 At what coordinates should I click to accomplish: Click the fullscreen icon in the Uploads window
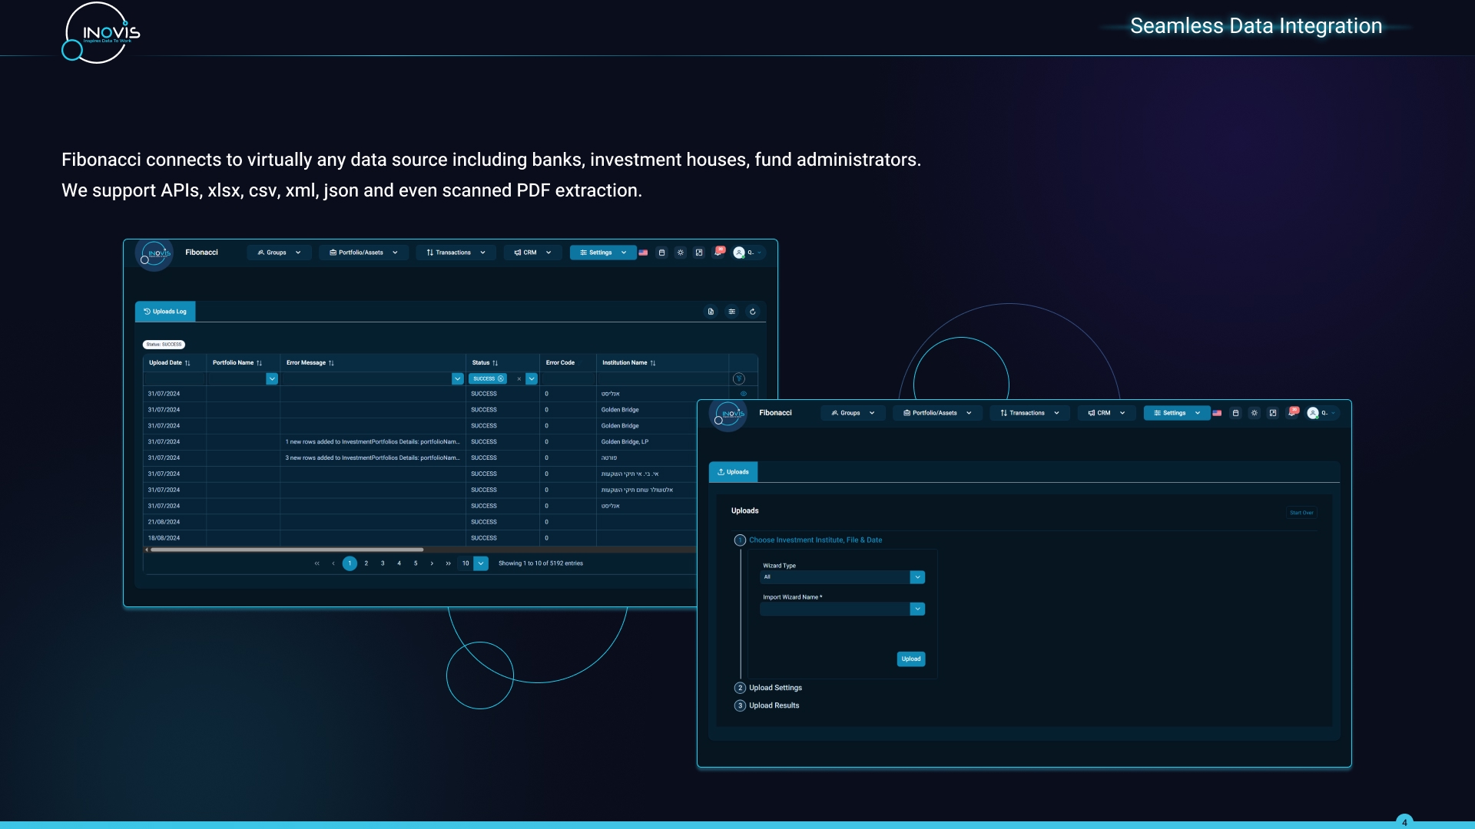tap(1273, 413)
